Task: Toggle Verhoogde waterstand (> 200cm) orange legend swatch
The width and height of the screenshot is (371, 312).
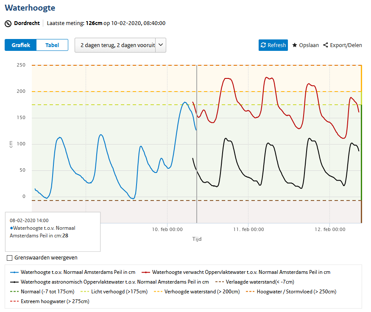Action: [158, 292]
